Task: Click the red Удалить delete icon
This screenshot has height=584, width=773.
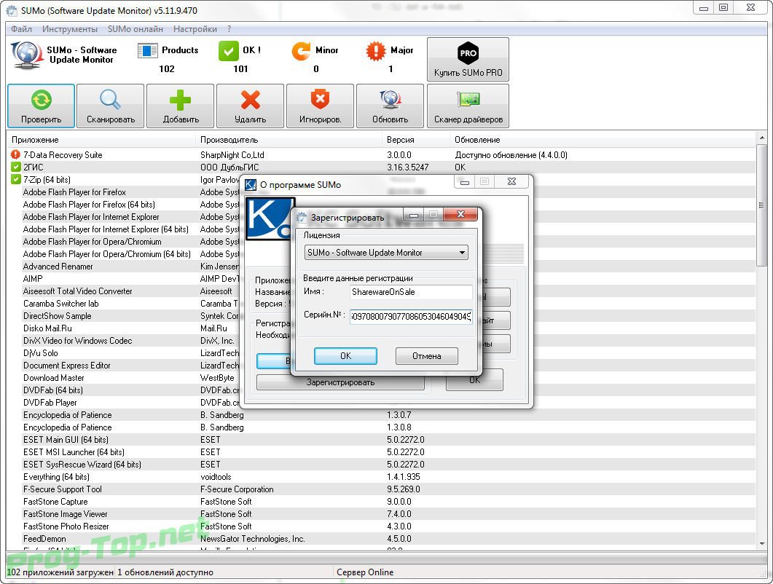Action: coord(250,100)
